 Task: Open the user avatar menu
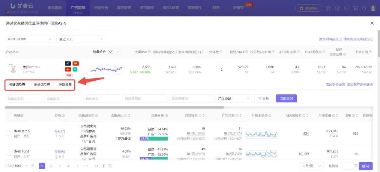coord(373,8)
